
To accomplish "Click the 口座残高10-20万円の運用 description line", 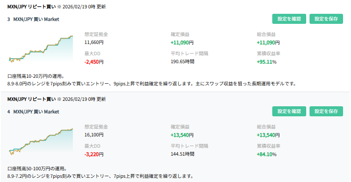I will pos(36,76).
